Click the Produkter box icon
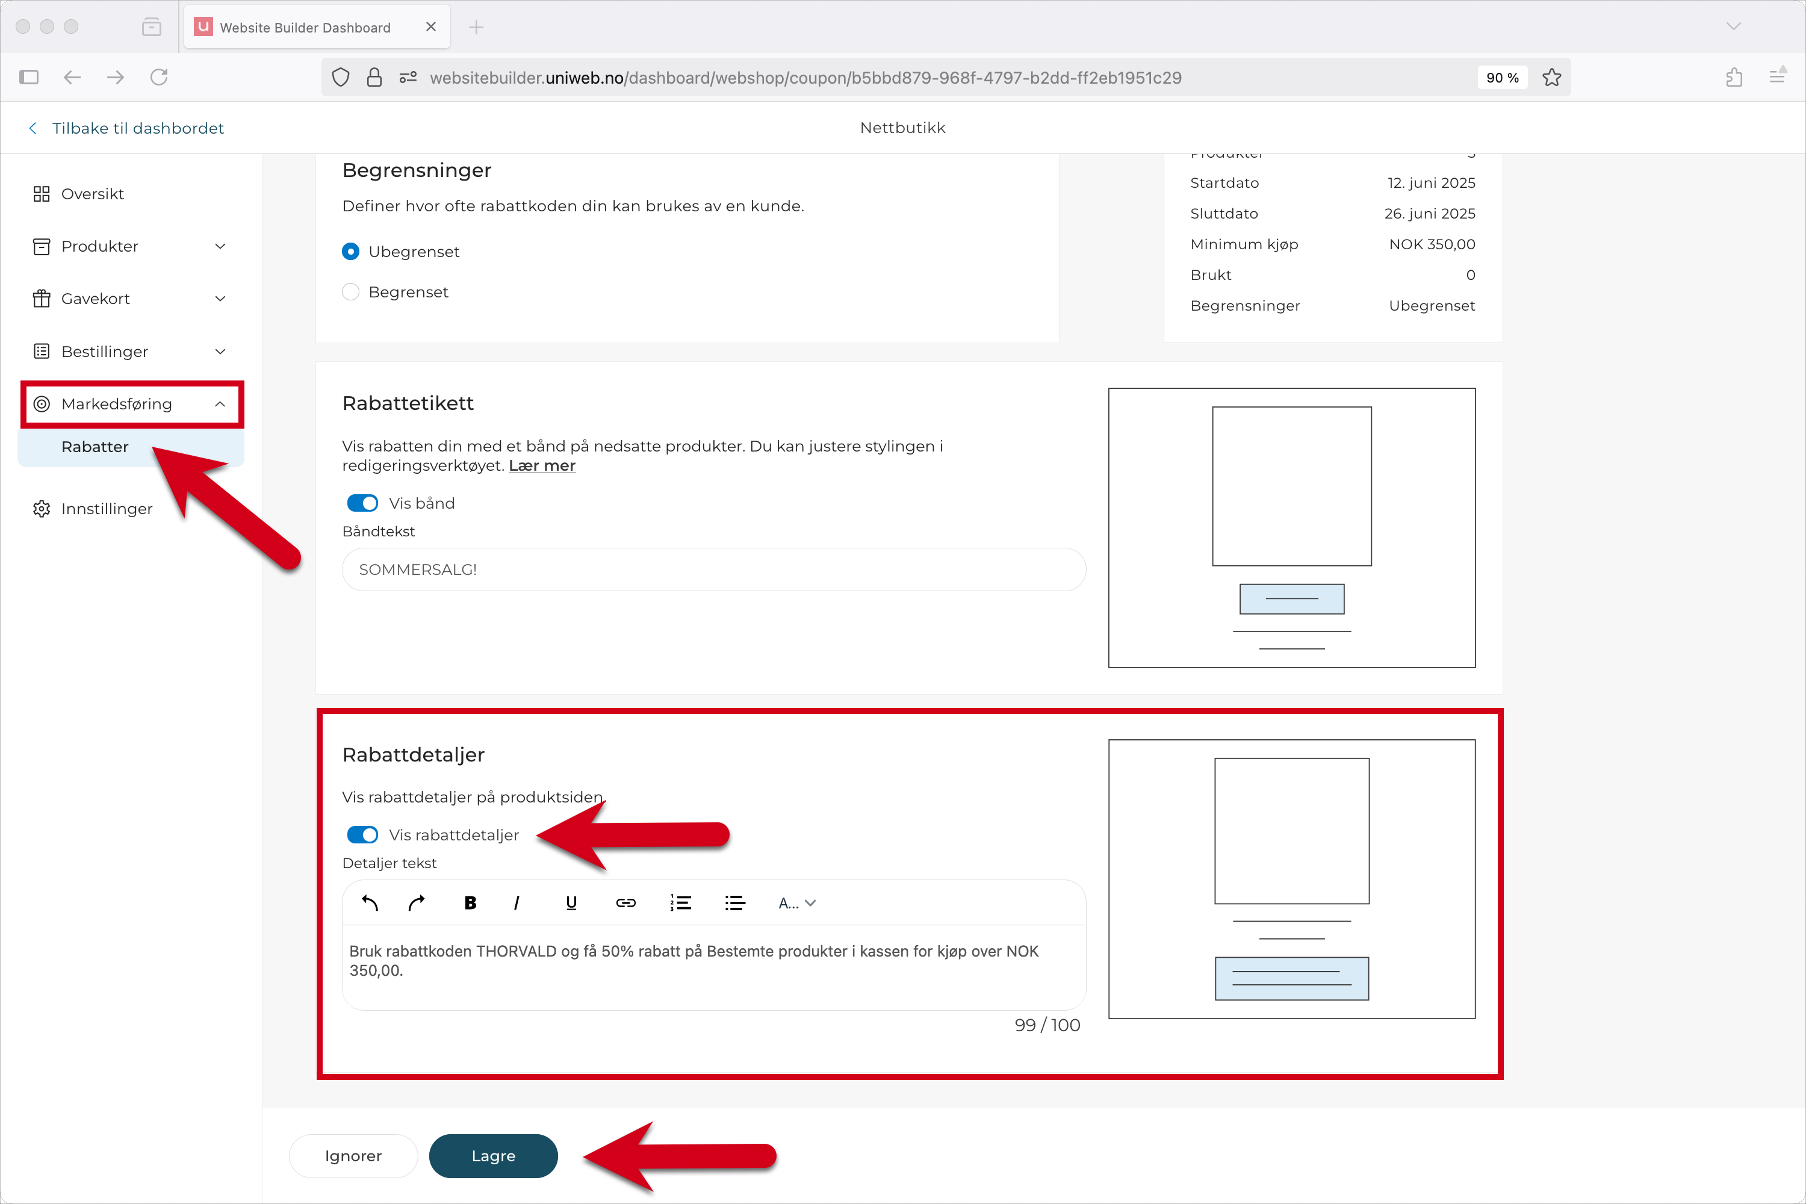1806x1204 pixels. click(42, 246)
